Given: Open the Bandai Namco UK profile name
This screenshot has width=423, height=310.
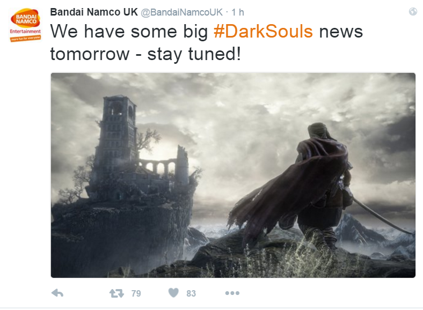Looking at the screenshot, I should tap(94, 12).
